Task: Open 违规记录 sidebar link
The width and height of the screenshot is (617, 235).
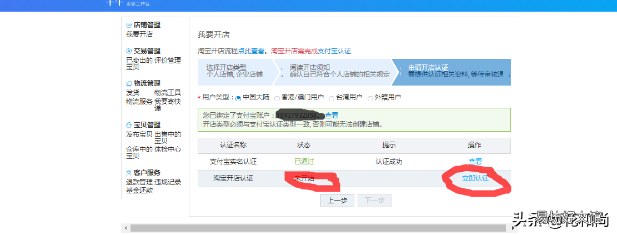Action: [x=168, y=182]
